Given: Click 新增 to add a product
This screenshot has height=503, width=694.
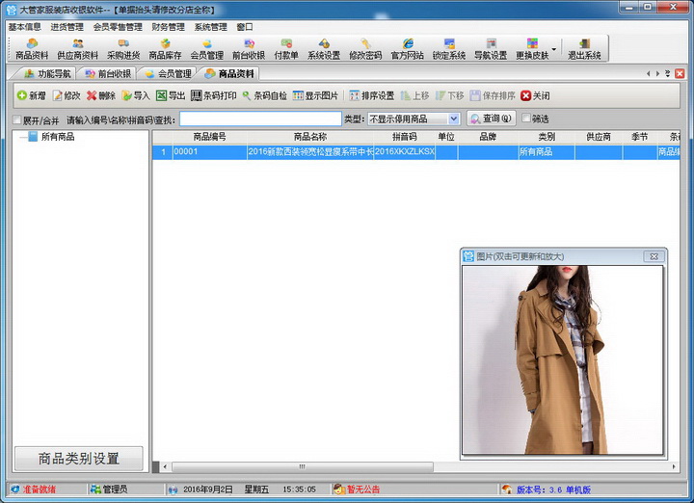Looking at the screenshot, I should [31, 95].
